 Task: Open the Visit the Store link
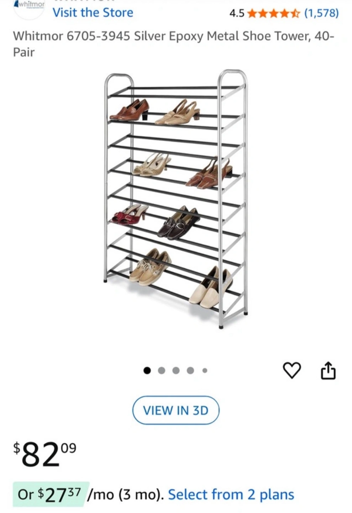tap(93, 12)
